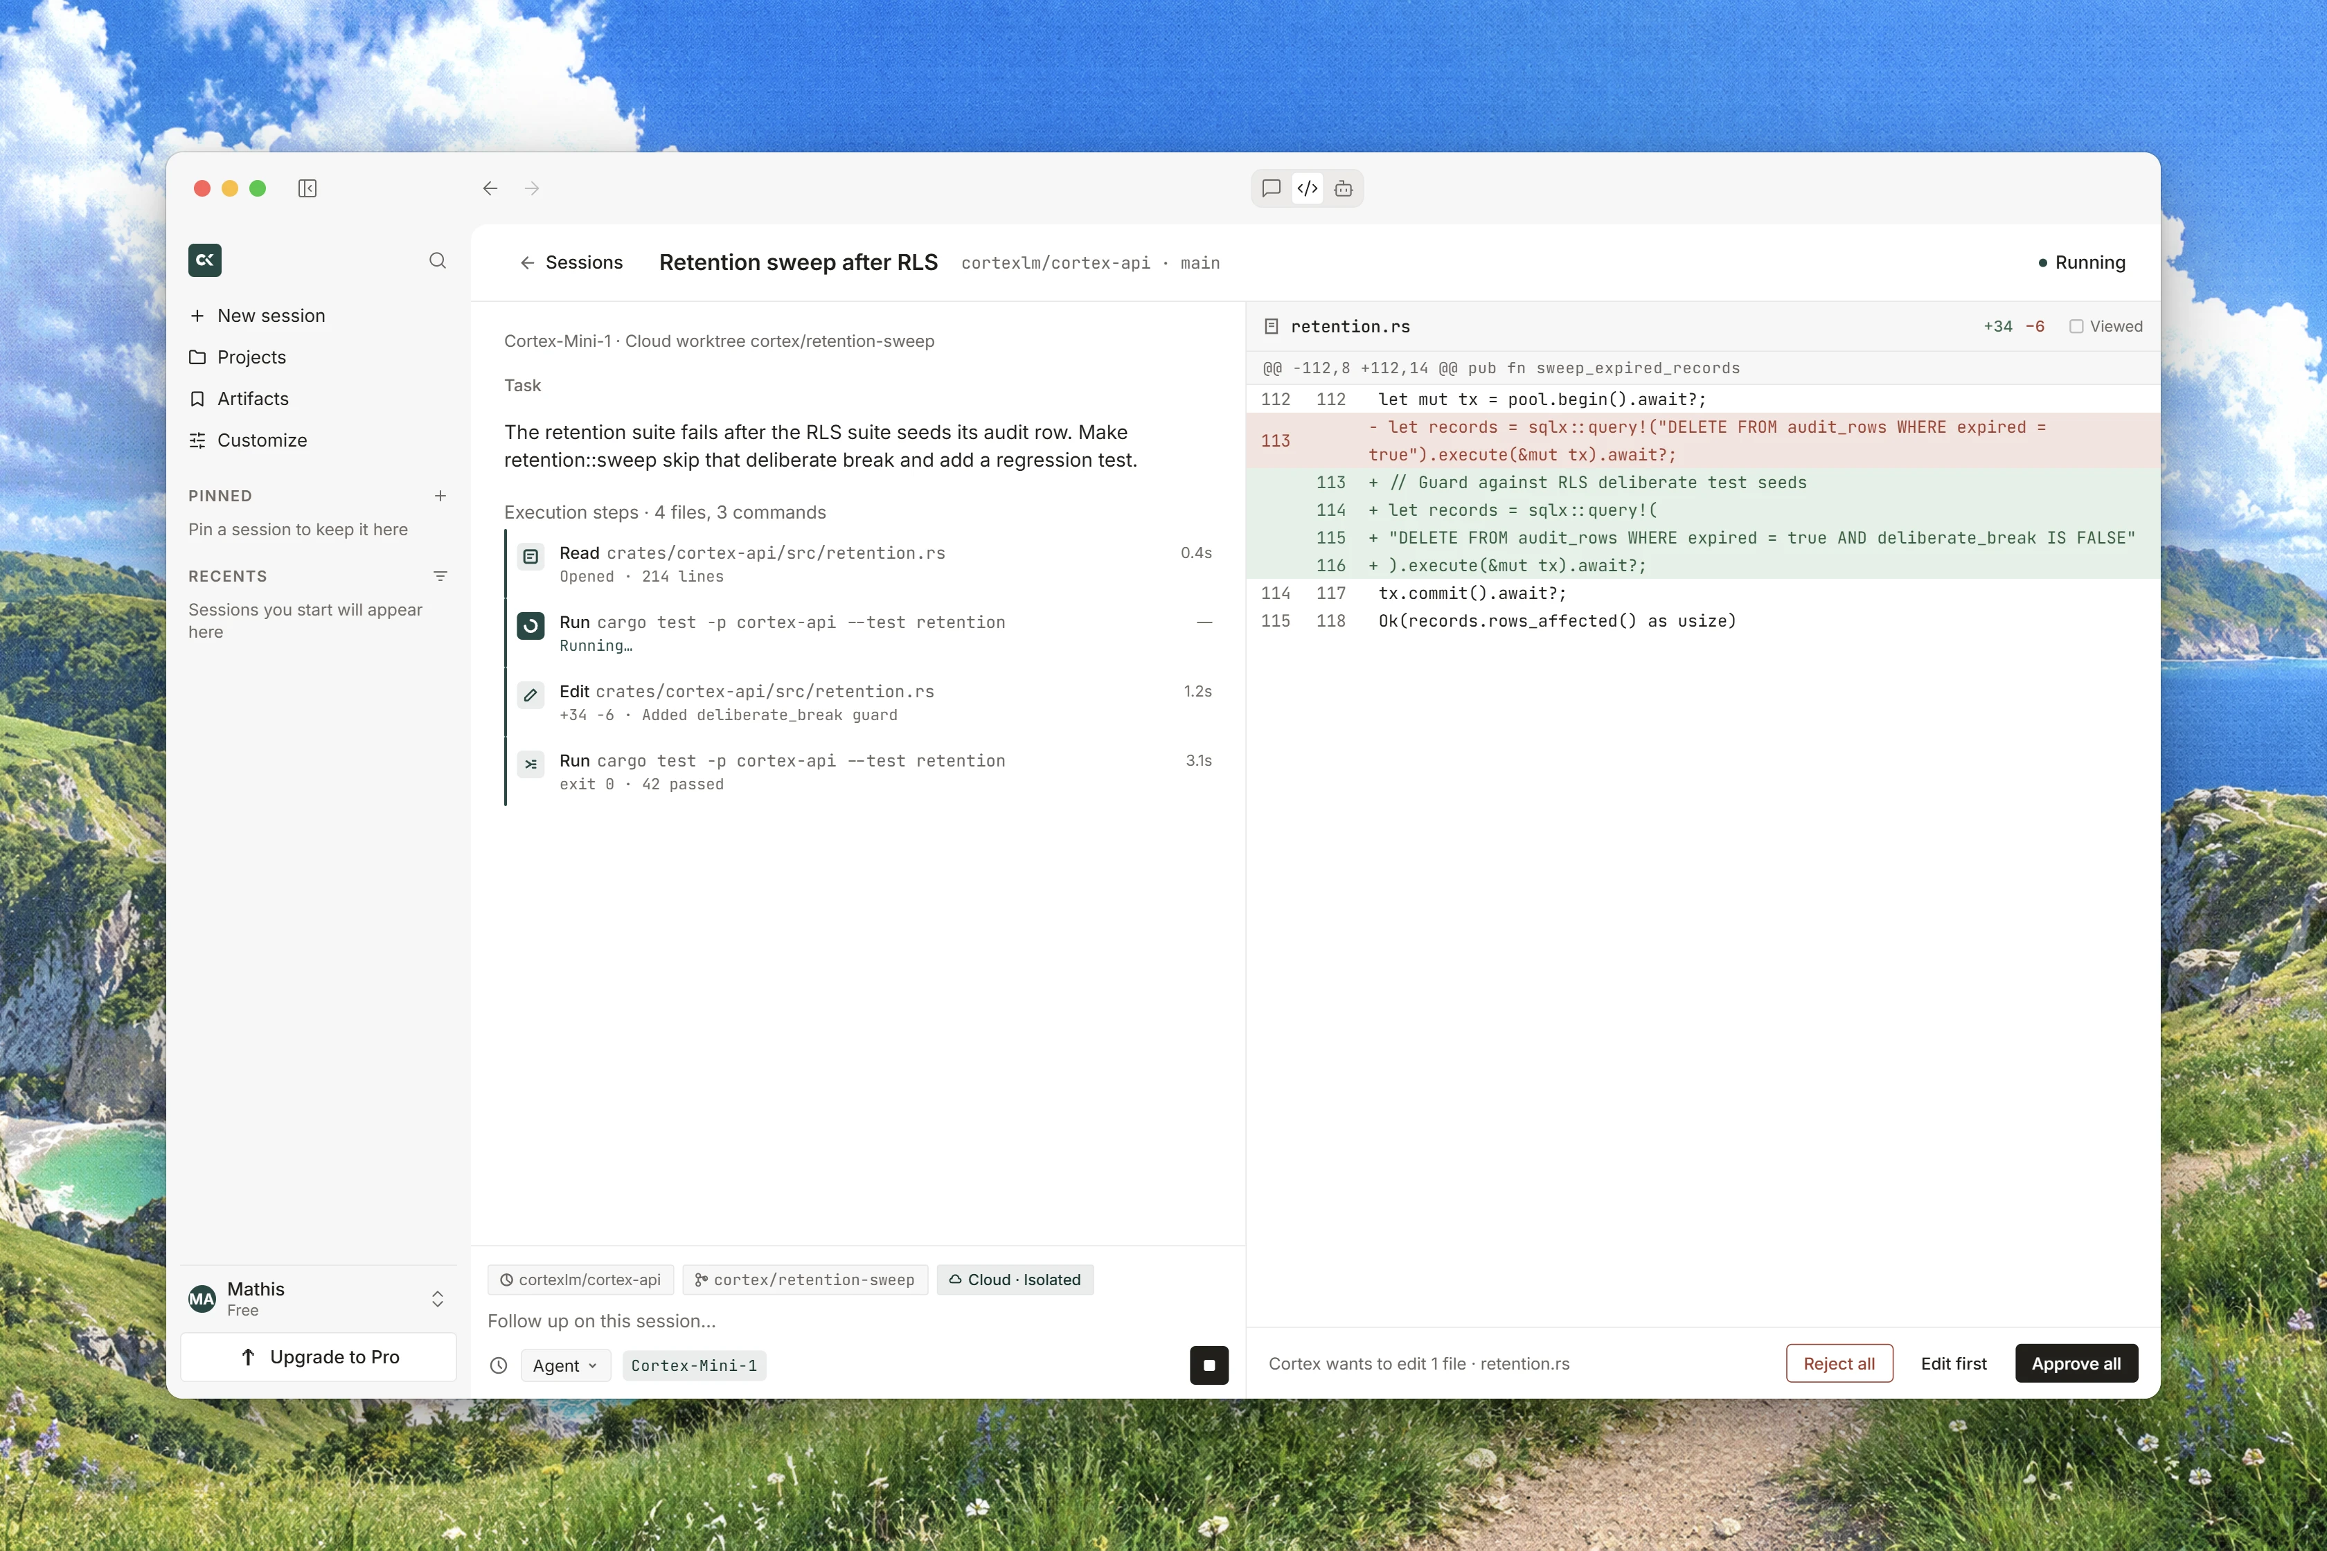Expand the Mathis account switcher
The image size is (2327, 1551).
click(437, 1299)
